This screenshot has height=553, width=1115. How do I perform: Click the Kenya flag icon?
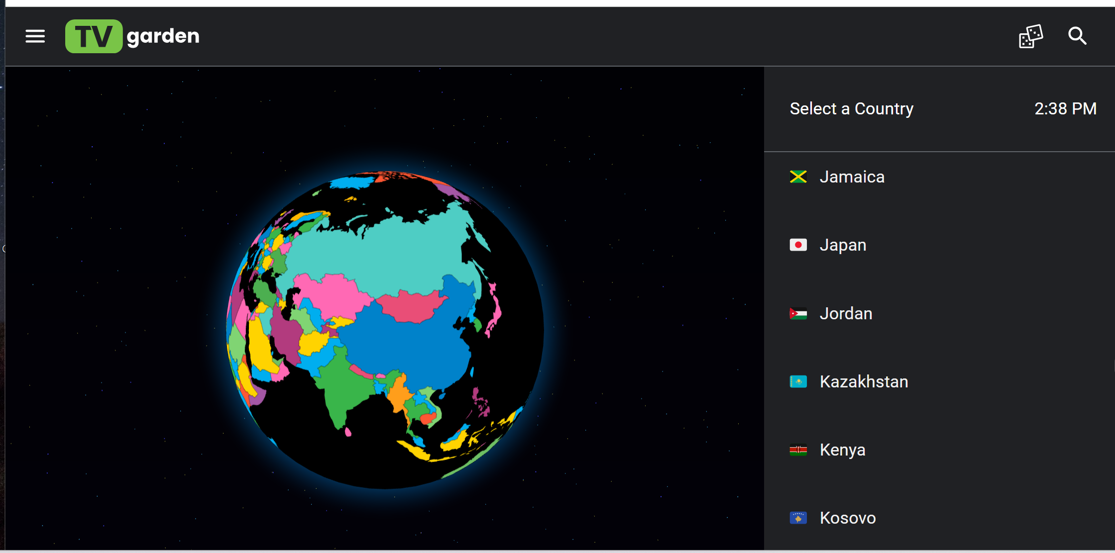coord(798,450)
